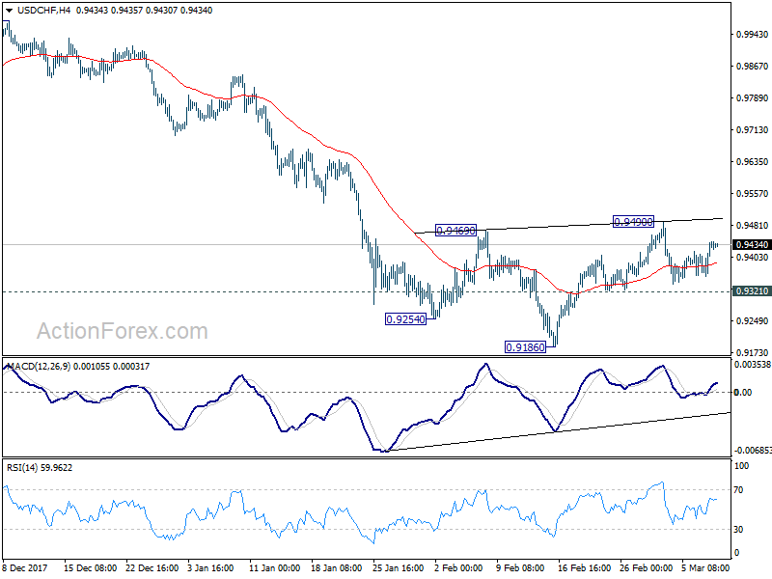This screenshot has height=579, width=772.
Task: Click the RSI scale value 100
Action: tap(741, 466)
